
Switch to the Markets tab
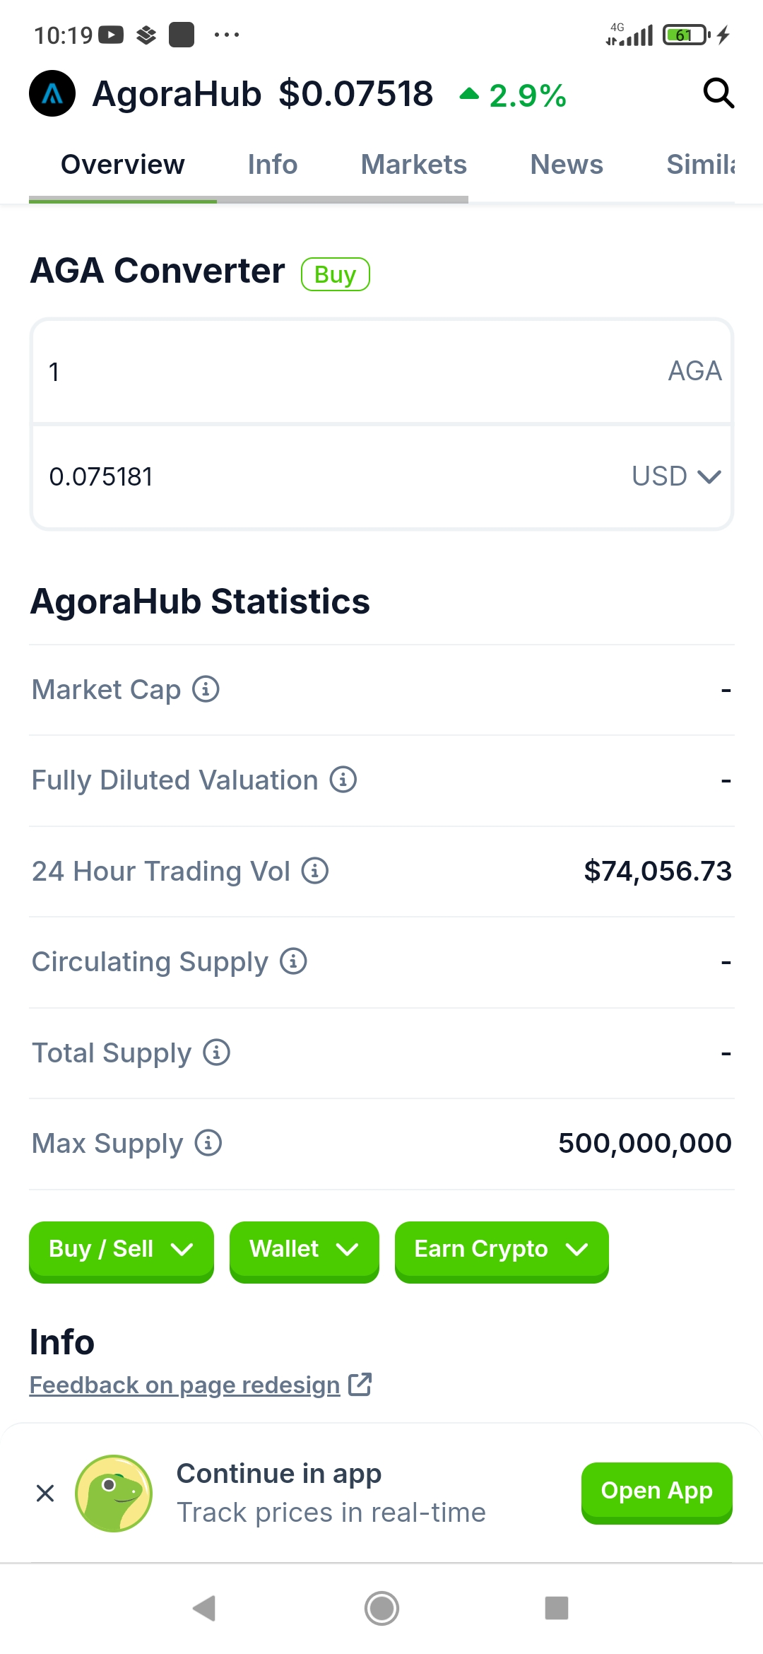(x=414, y=165)
